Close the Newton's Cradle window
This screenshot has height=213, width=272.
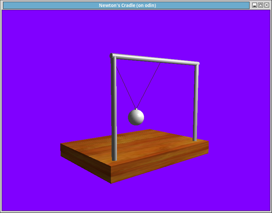pos(267,5)
